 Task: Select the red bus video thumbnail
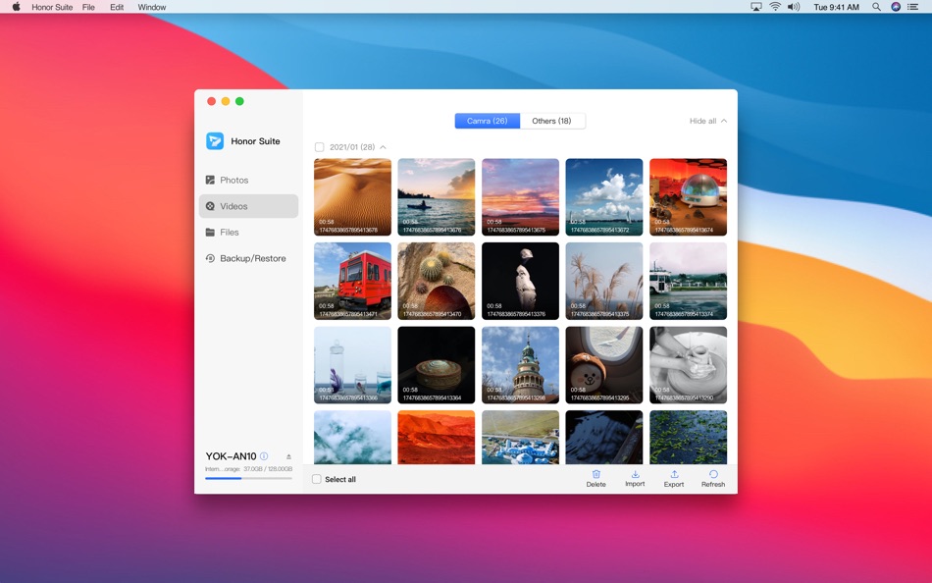pyautogui.click(x=352, y=280)
